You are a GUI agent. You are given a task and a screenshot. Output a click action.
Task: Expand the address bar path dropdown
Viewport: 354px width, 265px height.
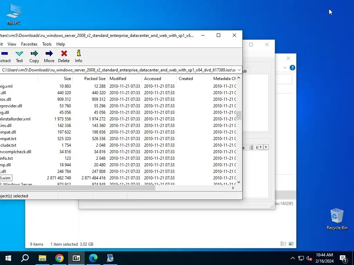(239, 70)
